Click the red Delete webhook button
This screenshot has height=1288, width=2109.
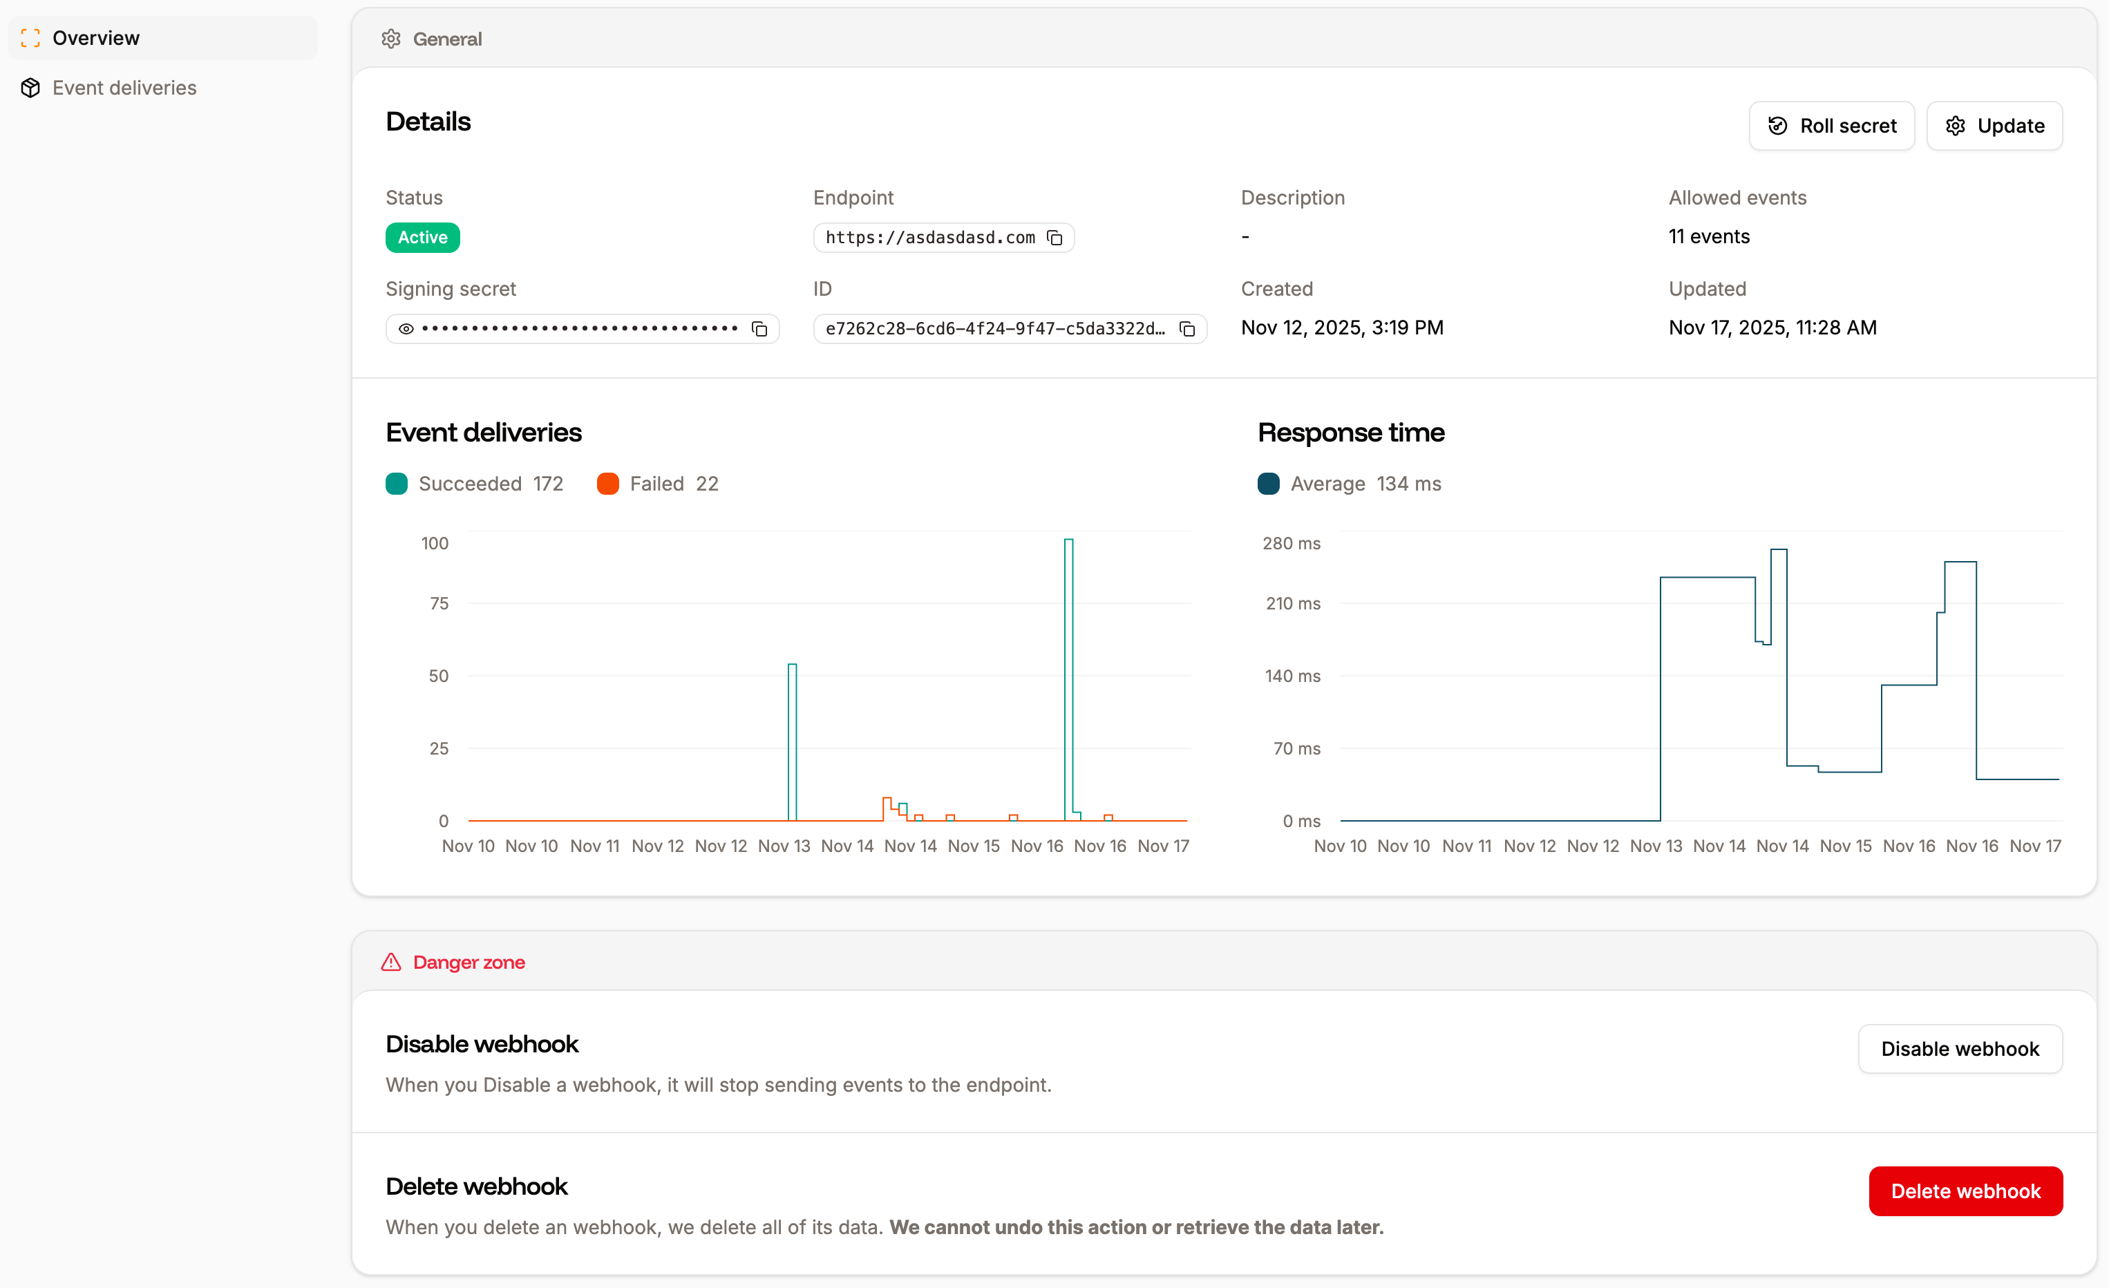click(1965, 1191)
